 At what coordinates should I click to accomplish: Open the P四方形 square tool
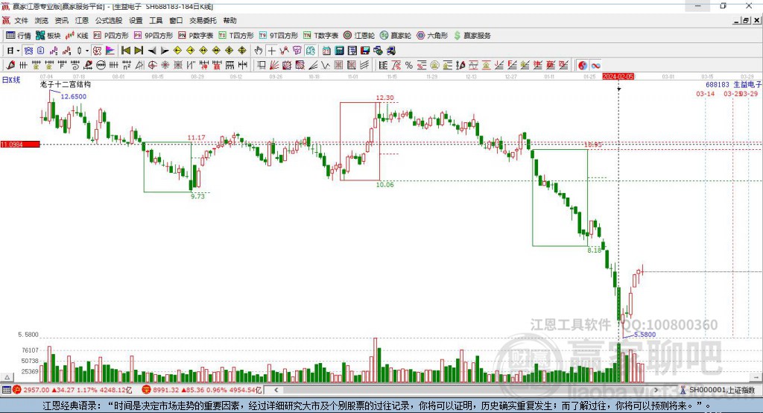(111, 36)
